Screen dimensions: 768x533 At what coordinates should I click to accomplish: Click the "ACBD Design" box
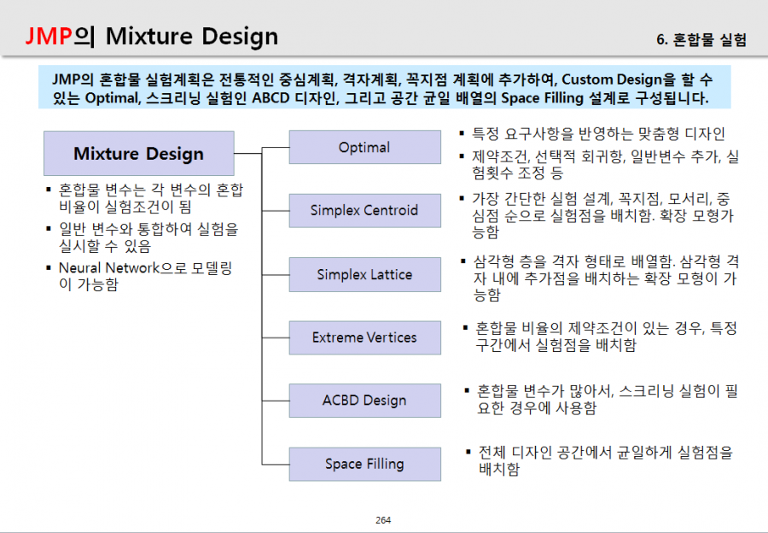[365, 400]
